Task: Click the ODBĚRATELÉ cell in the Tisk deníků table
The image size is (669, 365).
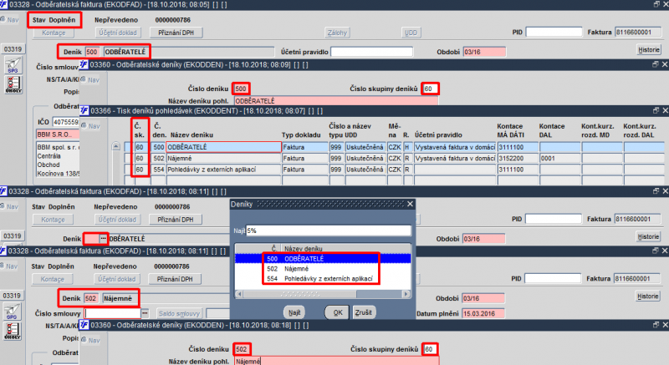Action: coord(223,147)
